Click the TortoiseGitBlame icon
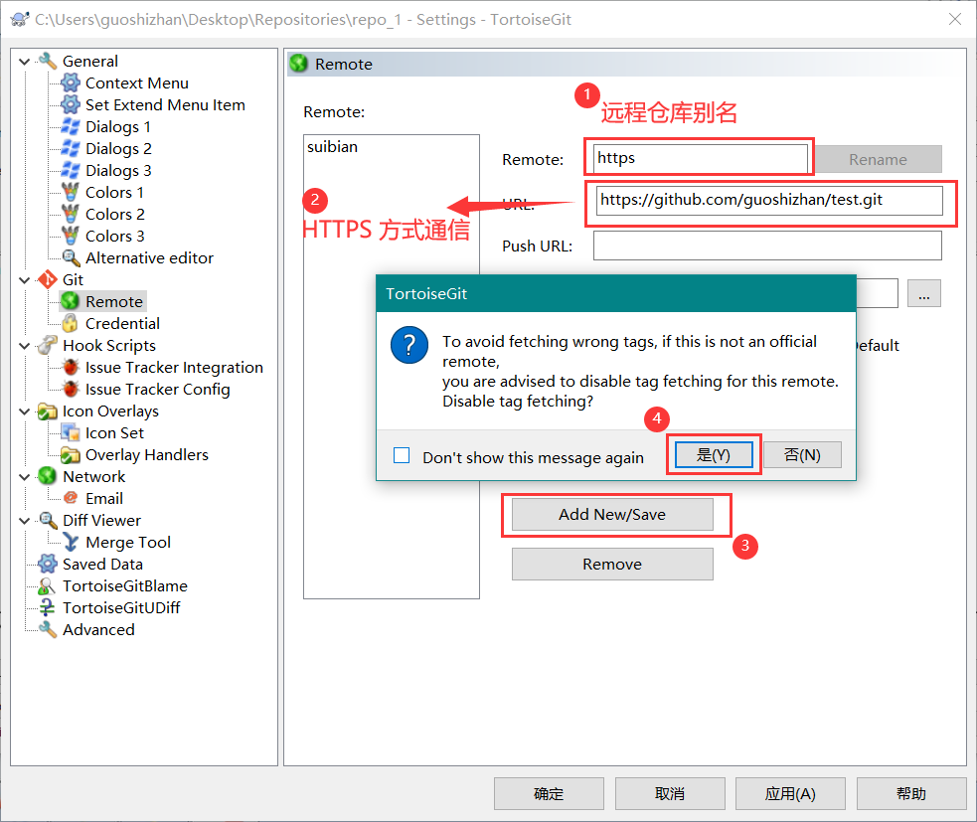Image resolution: width=977 pixels, height=822 pixels. [47, 585]
